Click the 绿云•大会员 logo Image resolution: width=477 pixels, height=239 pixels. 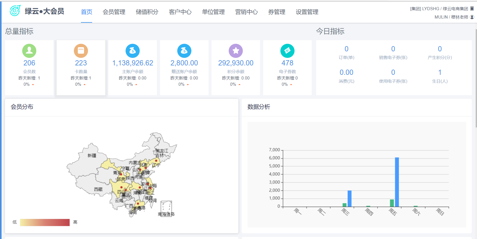37,11
